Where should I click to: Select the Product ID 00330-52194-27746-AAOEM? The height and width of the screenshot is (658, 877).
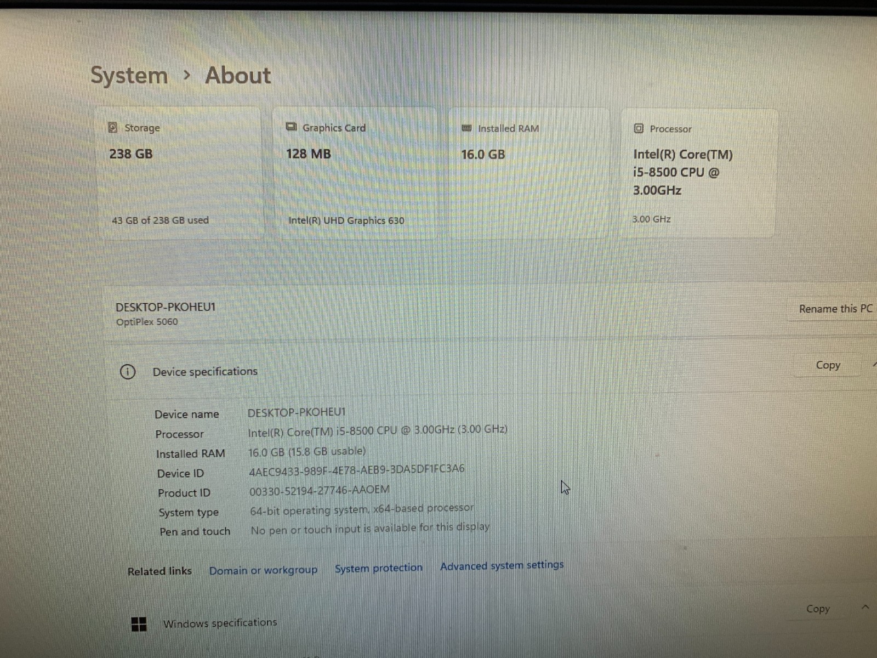(320, 490)
